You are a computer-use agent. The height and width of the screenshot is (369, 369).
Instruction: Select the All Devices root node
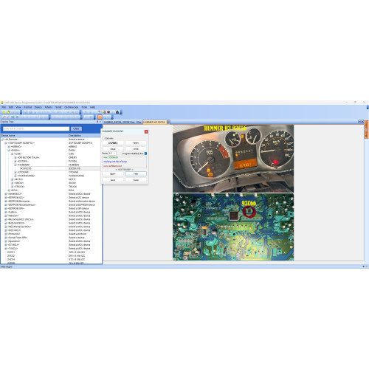pos(11,139)
